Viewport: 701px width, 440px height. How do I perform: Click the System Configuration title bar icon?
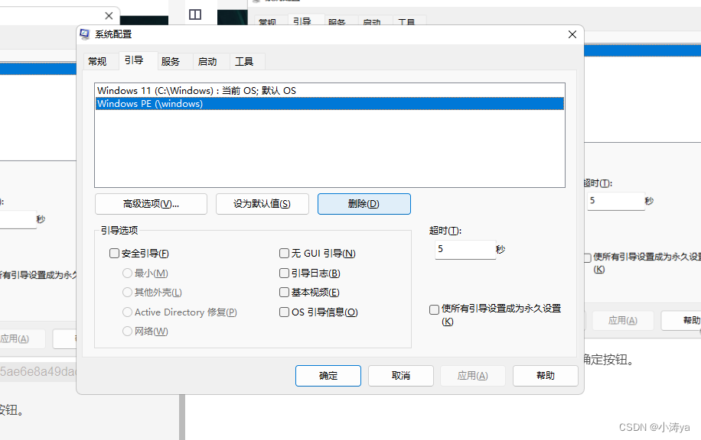[x=84, y=34]
